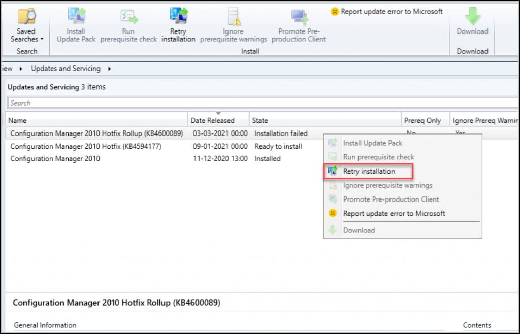Click Retry installation icon in context menu
Screen dimensions: 520x334
click(333, 171)
